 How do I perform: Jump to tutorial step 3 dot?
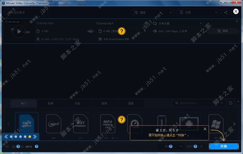click(20, 137)
